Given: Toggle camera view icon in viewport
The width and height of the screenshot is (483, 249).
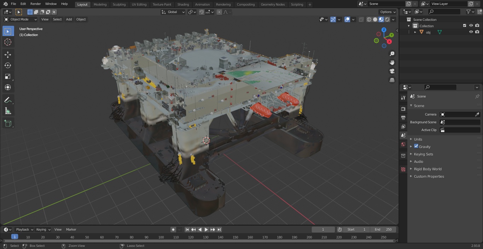Looking at the screenshot, I should [392, 71].
